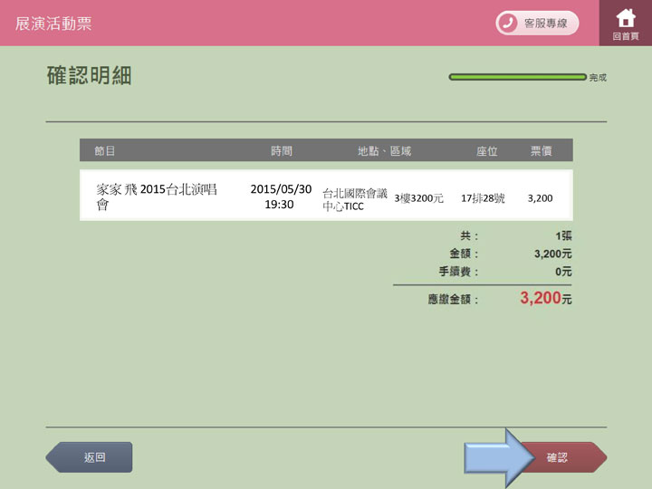The height and width of the screenshot is (489, 652).
Task: Click the show date 2015/05/30 19:30
Action: click(x=281, y=197)
